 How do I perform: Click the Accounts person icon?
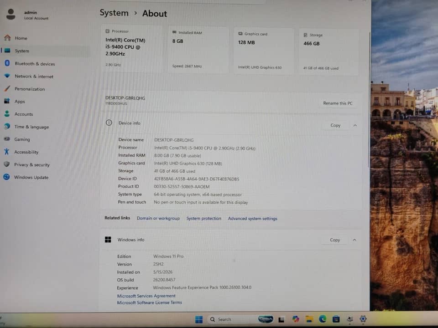pyautogui.click(x=7, y=113)
